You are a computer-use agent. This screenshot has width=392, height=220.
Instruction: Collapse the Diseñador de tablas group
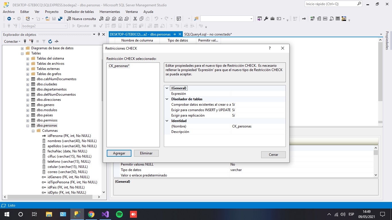click(x=167, y=99)
